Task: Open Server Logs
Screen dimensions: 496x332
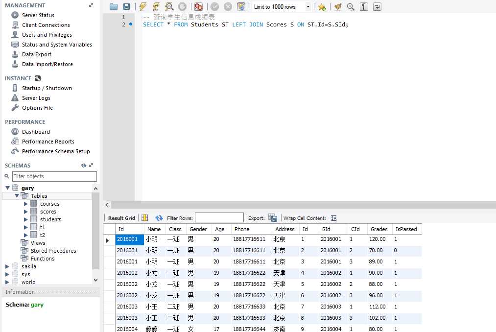Action: 36,98
